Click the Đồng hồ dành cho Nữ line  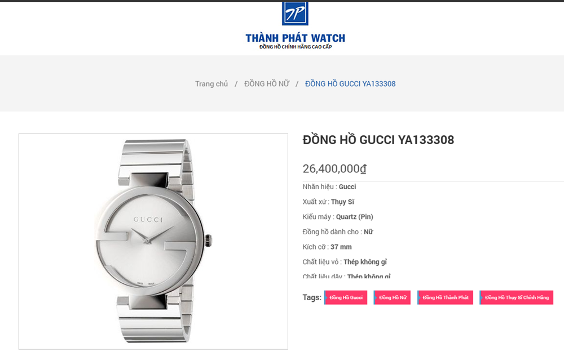point(338,232)
